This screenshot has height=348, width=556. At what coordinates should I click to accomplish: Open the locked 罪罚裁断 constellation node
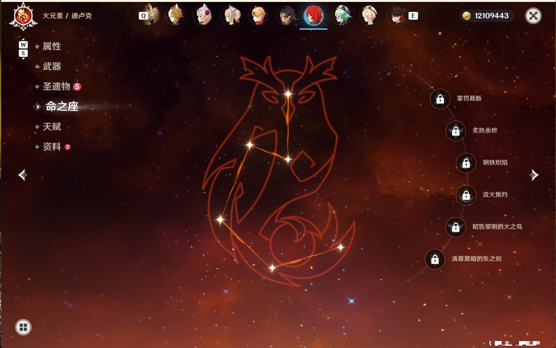(440, 99)
